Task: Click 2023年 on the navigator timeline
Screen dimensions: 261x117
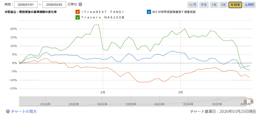Action: click(159, 104)
